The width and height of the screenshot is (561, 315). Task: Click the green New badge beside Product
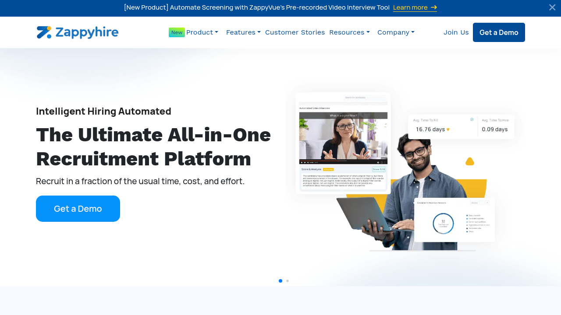tap(177, 32)
